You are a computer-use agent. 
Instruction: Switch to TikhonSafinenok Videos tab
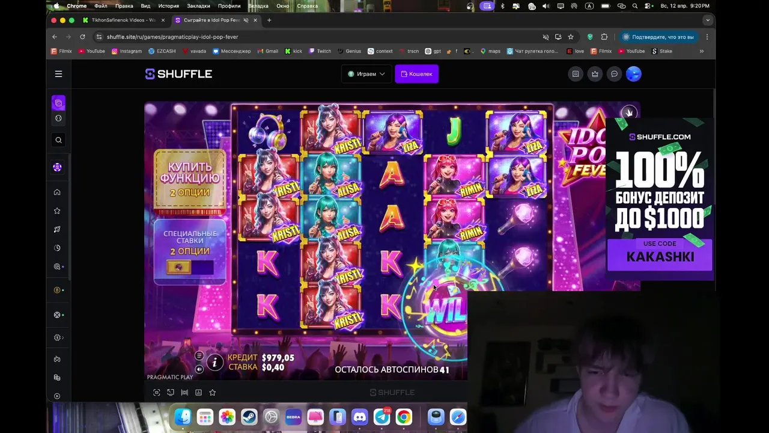pos(123,20)
